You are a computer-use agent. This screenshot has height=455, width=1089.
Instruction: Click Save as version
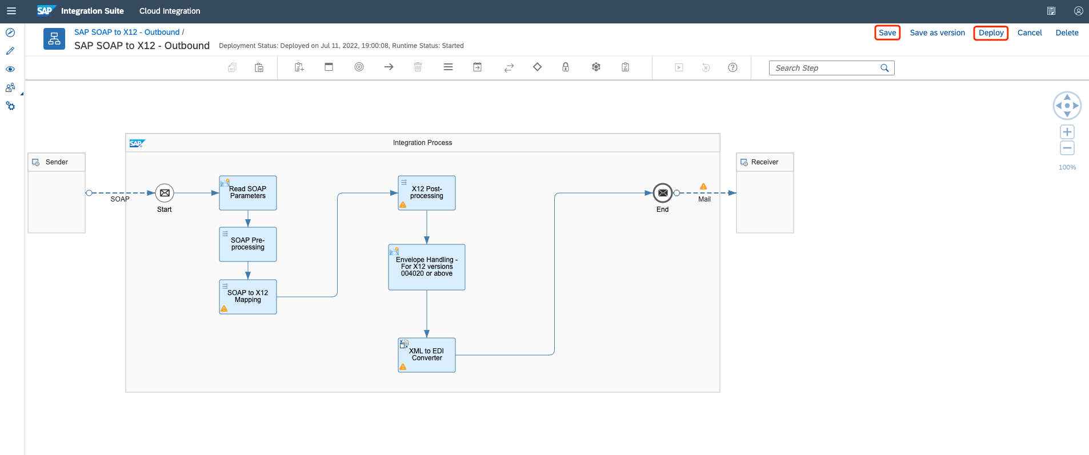pyautogui.click(x=937, y=33)
